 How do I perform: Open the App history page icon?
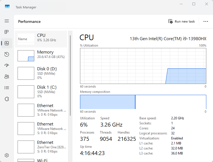(7, 54)
